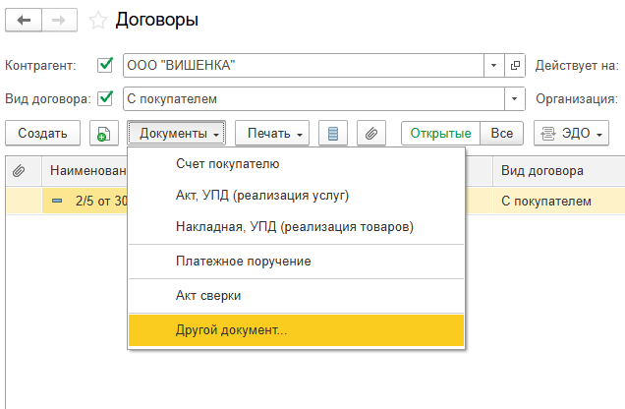Collapse the Документы dropdown button
The height and width of the screenshot is (409, 625).
coord(177,133)
